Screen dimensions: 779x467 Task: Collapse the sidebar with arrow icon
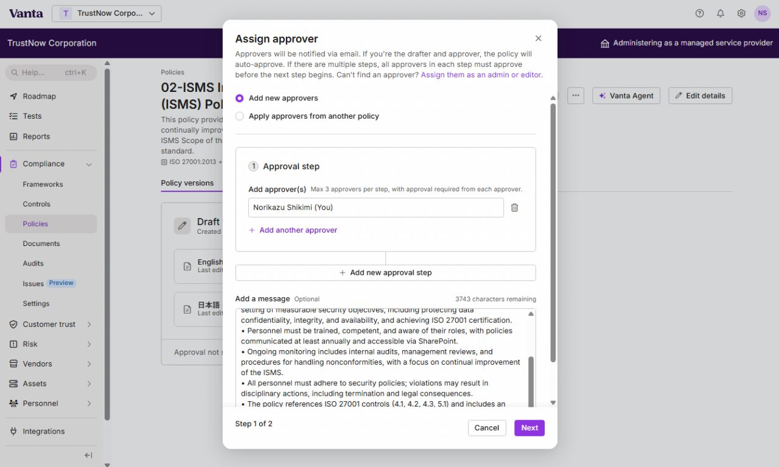pos(88,455)
